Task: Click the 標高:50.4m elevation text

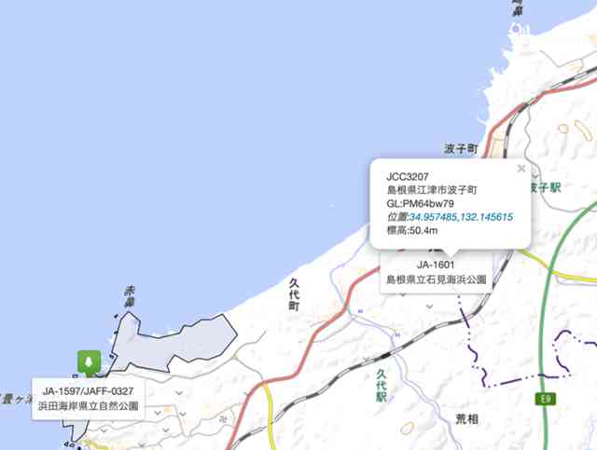Action: pos(412,230)
